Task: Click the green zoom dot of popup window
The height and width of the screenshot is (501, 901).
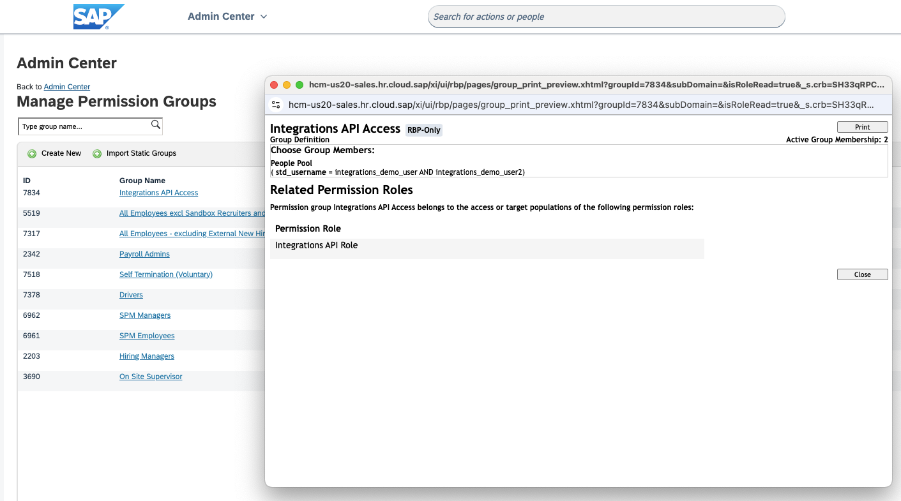Action: [x=299, y=85]
